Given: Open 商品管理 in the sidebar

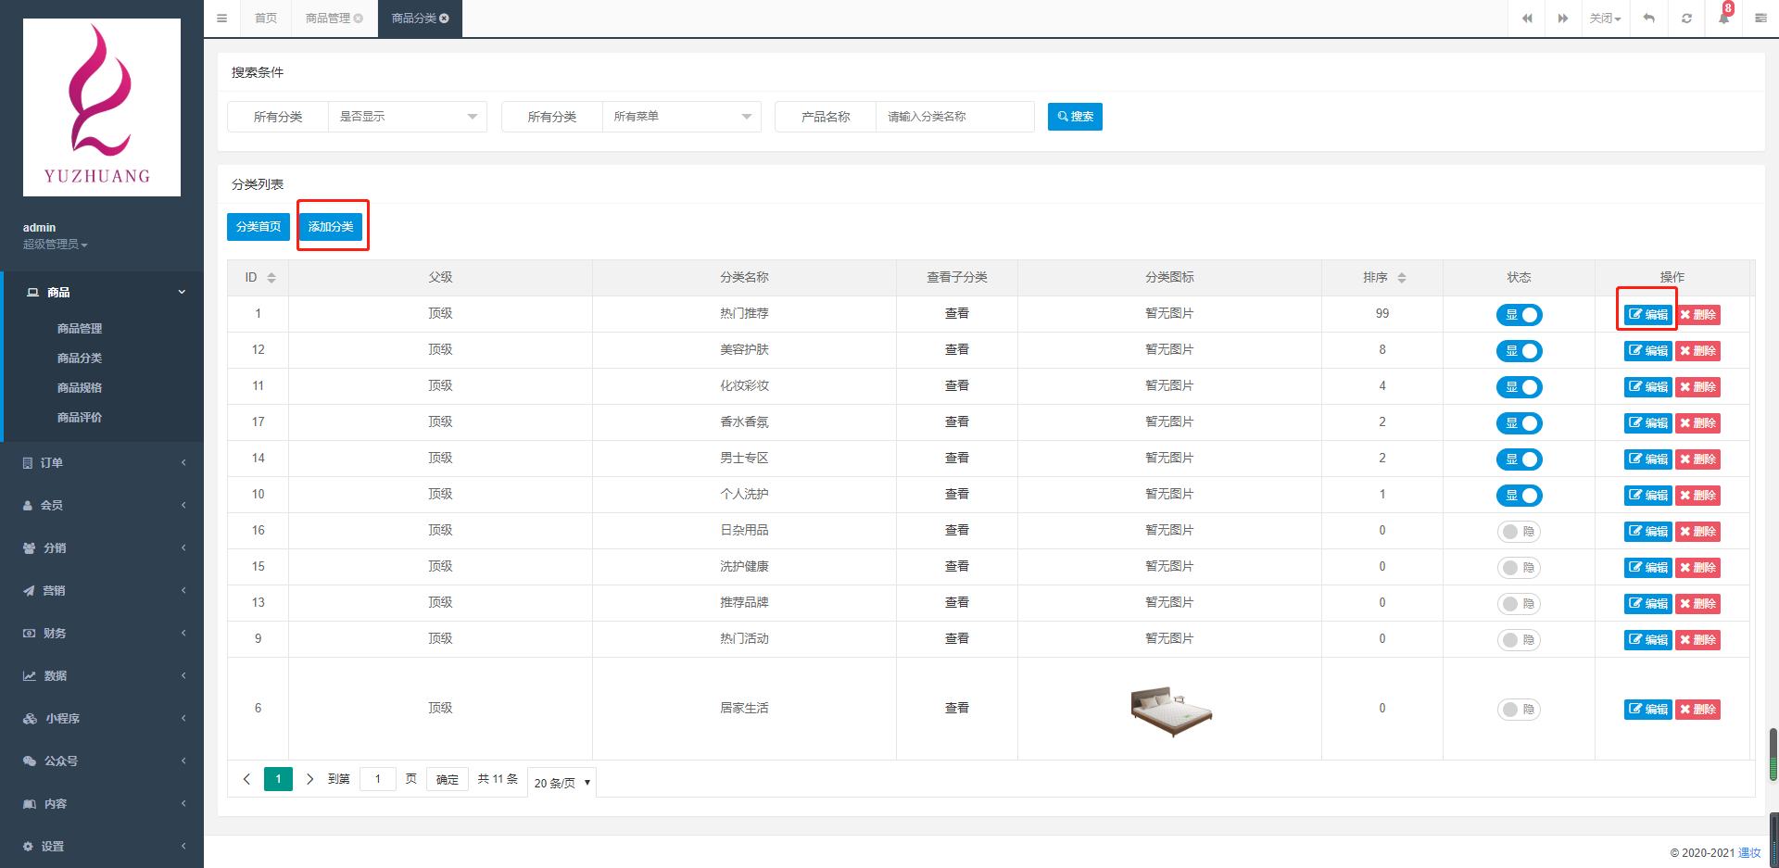Looking at the screenshot, I should pyautogui.click(x=80, y=329).
